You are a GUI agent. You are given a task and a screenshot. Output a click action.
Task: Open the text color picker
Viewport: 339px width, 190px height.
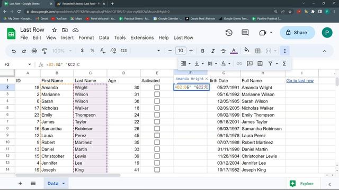pyautogui.click(x=234, y=51)
